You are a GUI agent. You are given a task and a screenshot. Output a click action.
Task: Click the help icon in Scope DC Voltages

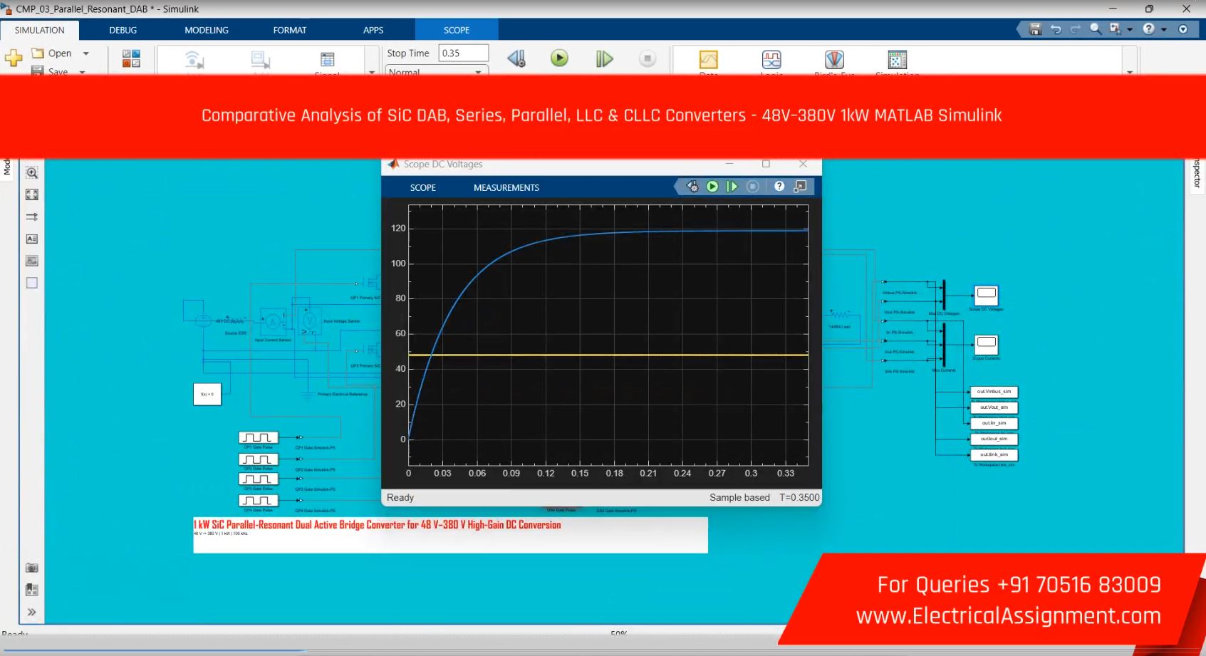tap(779, 187)
